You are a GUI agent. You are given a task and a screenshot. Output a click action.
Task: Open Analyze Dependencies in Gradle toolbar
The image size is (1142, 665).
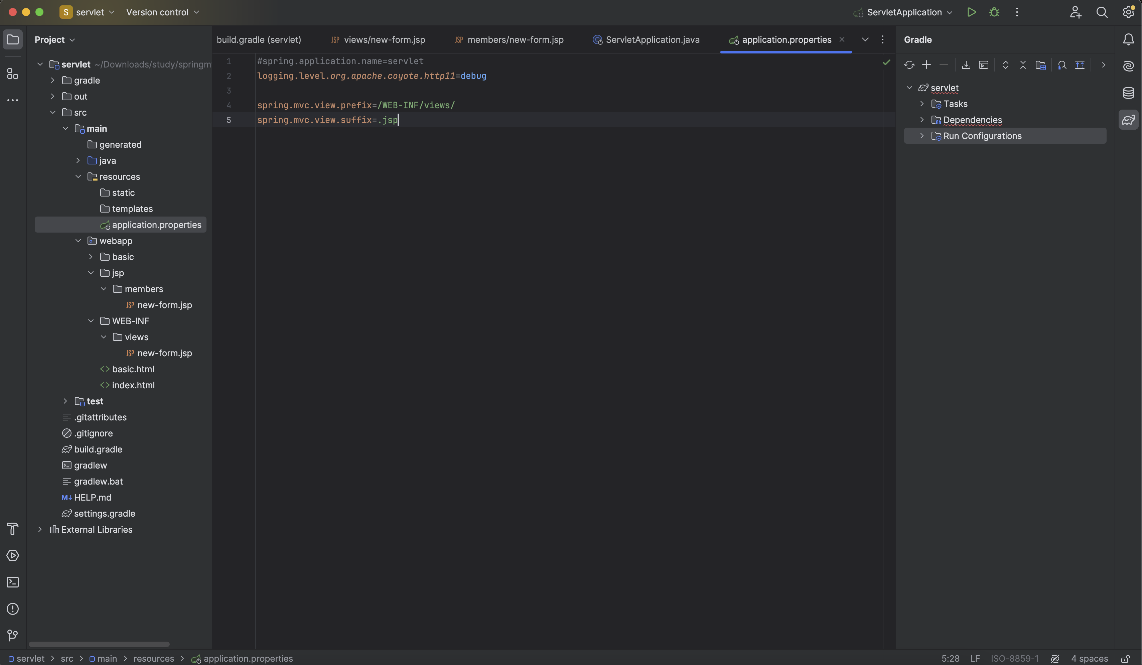(1062, 65)
